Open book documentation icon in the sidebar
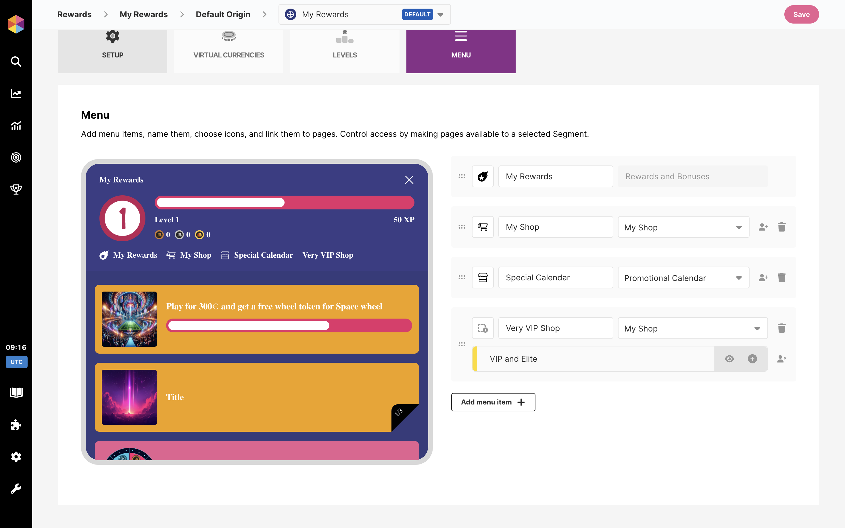845x528 pixels. tap(16, 392)
